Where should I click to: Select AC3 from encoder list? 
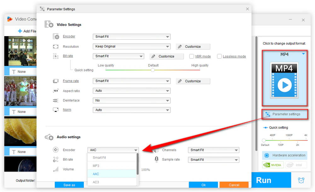112,182
